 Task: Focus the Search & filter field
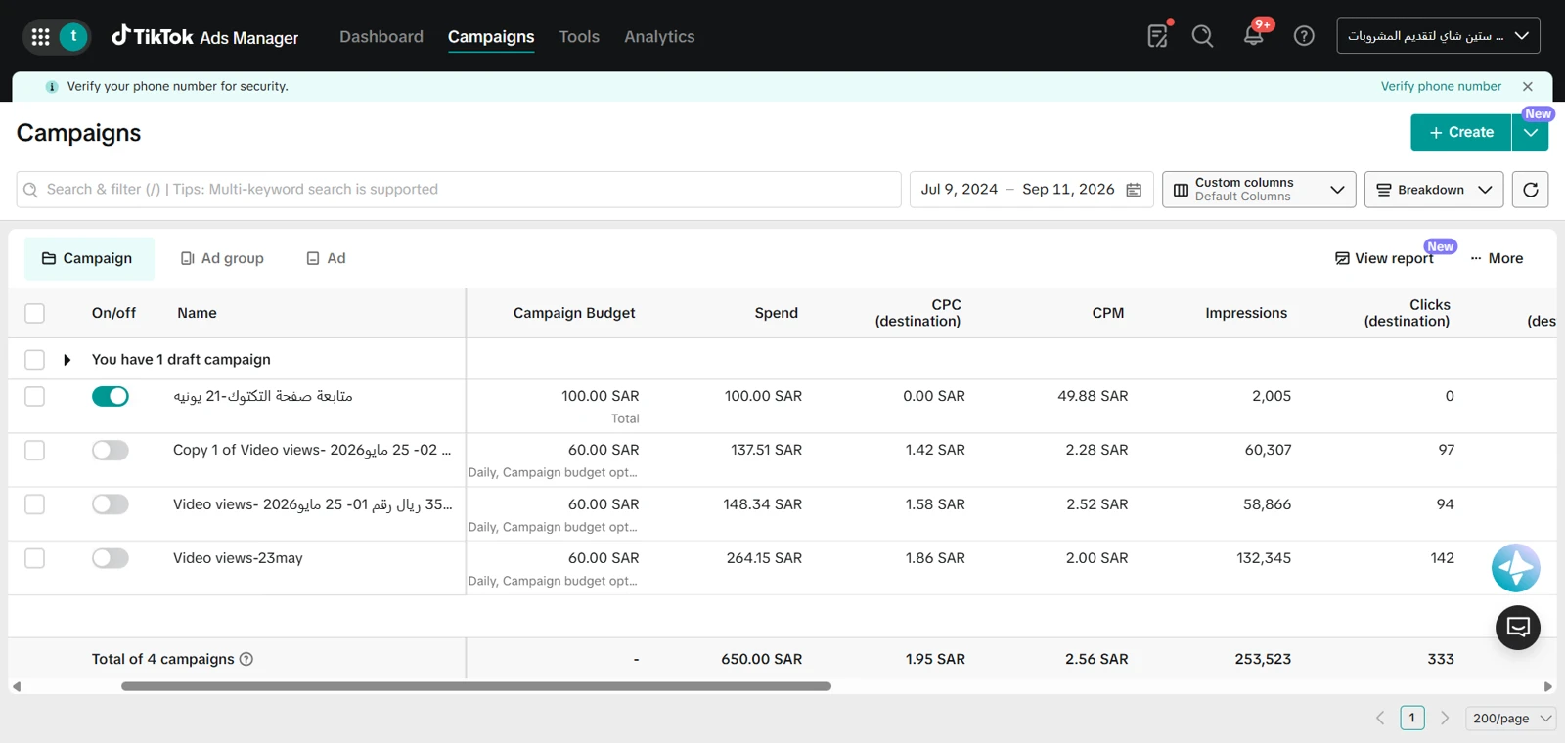459,190
